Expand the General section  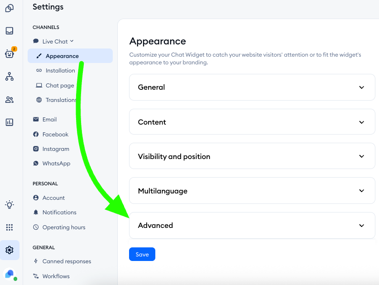point(252,87)
